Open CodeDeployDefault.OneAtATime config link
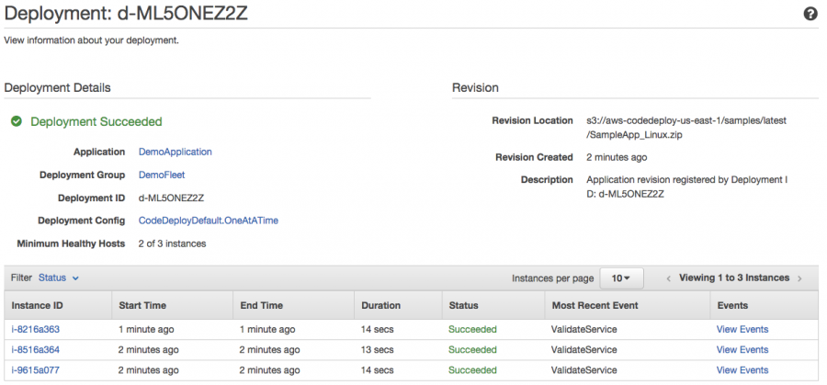This screenshot has width=827, height=385. tap(209, 221)
